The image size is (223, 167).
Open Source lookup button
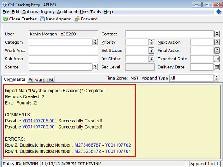click(95, 67)
